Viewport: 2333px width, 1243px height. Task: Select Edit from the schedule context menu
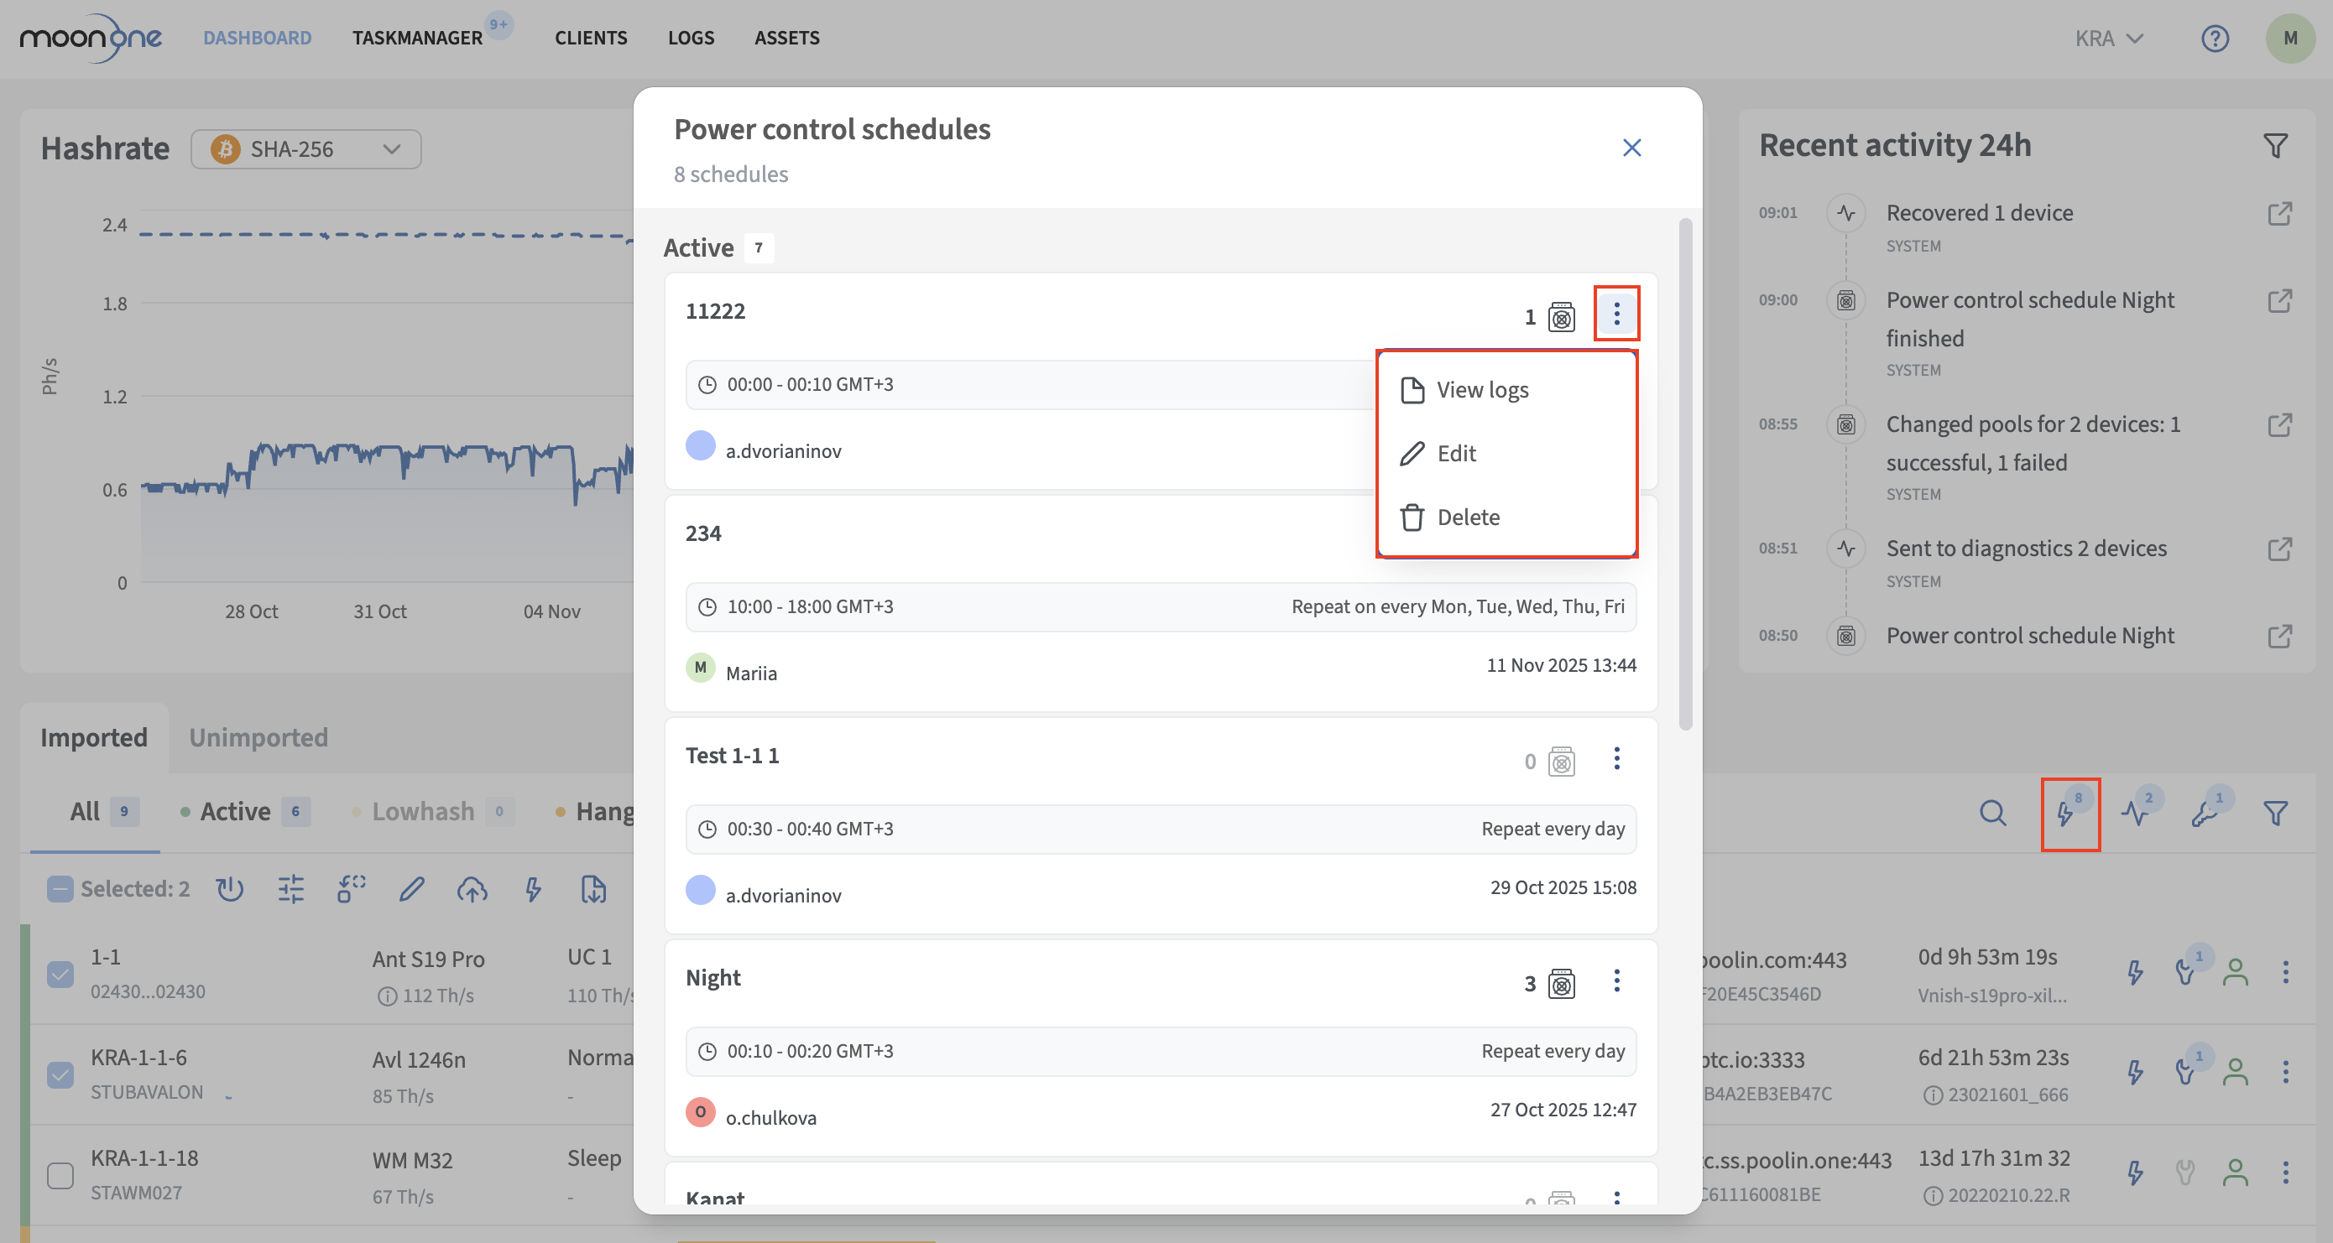tap(1456, 454)
